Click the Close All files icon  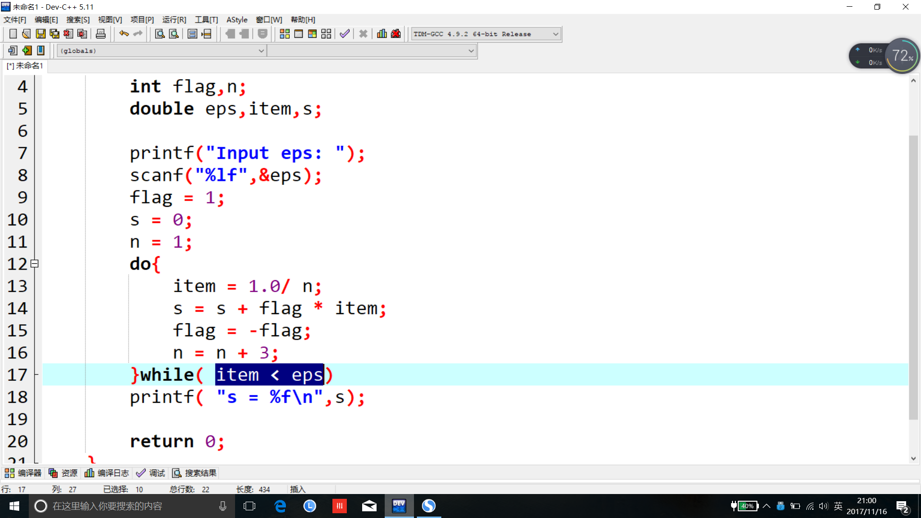pyautogui.click(x=83, y=34)
